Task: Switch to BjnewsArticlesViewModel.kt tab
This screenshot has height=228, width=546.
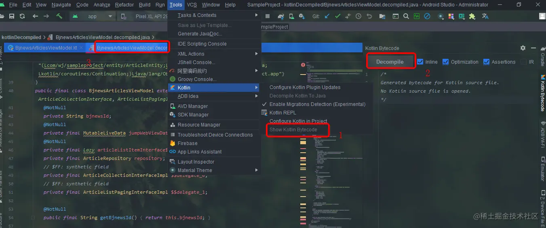Action: [46, 48]
